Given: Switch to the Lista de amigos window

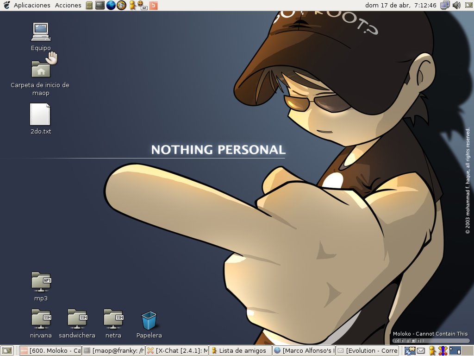Looking at the screenshot, I should [241, 351].
